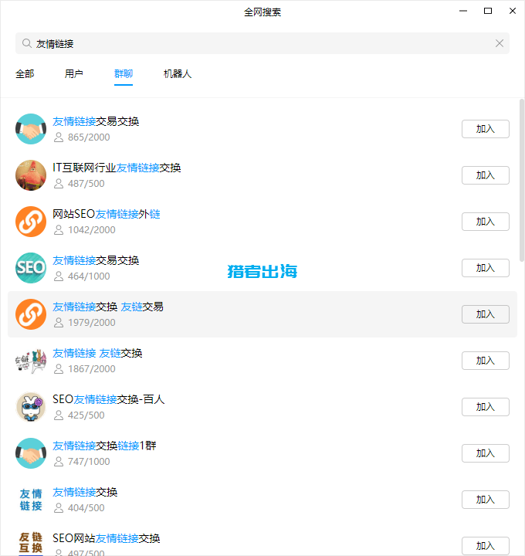Open the group titled SEO网站友情链接交换
The image size is (525, 556).
coord(107,538)
